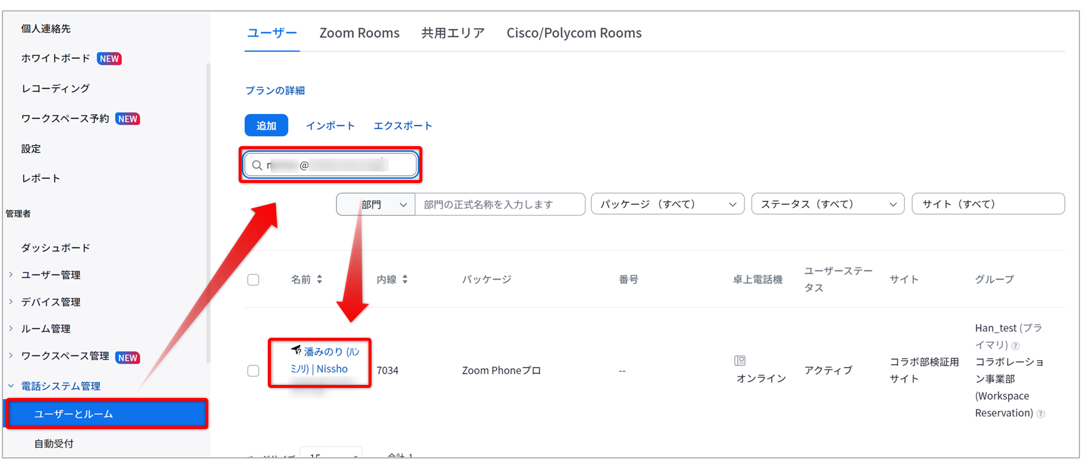Click extension value 7034
Viewport: 1084px width, 461px height.
tap(387, 371)
